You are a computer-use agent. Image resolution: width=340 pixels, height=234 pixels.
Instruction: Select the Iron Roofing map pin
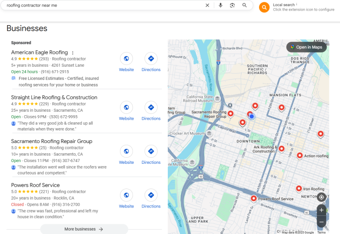pyautogui.click(x=299, y=189)
